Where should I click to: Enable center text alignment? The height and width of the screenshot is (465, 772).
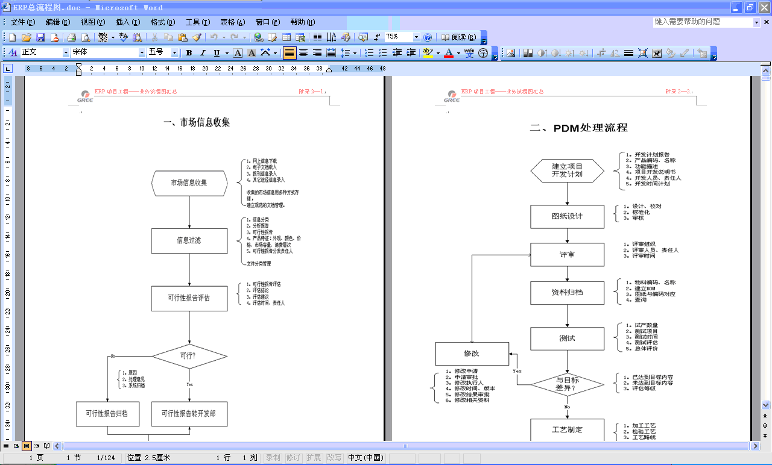pyautogui.click(x=303, y=53)
